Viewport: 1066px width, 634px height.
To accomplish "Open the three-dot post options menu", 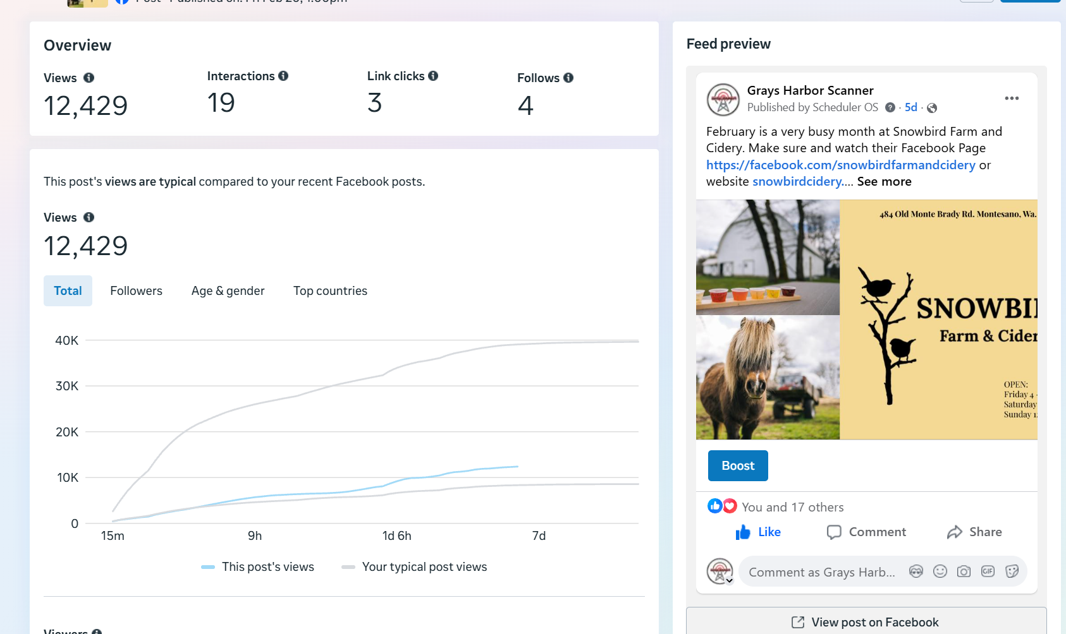I will click(x=1012, y=99).
